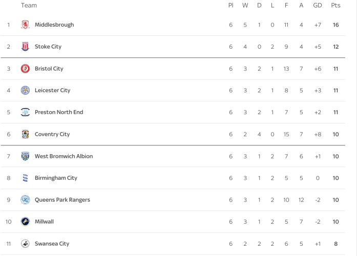
Task: Click the West Bromwich Albion crest
Action: 25,156
